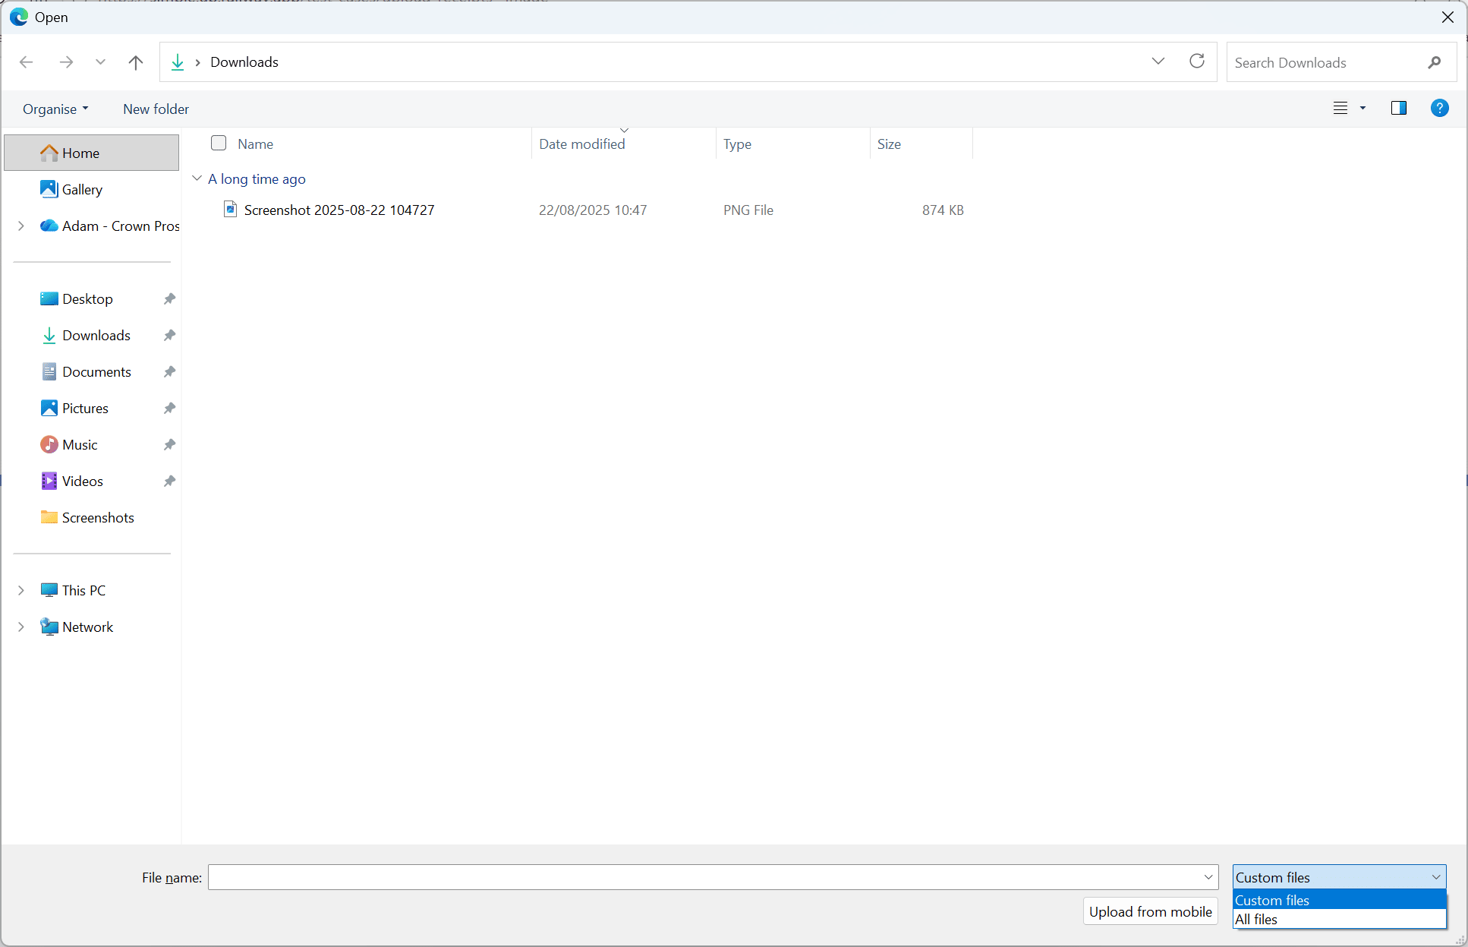Viewport: 1468px width, 947px height.
Task: Open recent locations chevron beside forward arrow
Action: [x=100, y=62]
